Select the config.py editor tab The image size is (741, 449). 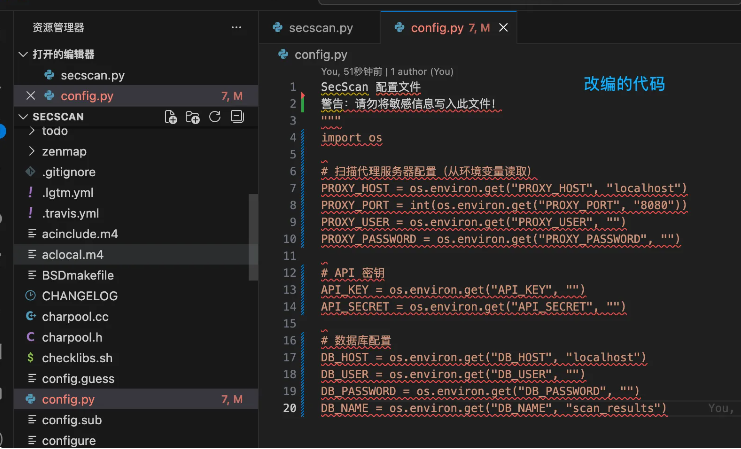437,28
